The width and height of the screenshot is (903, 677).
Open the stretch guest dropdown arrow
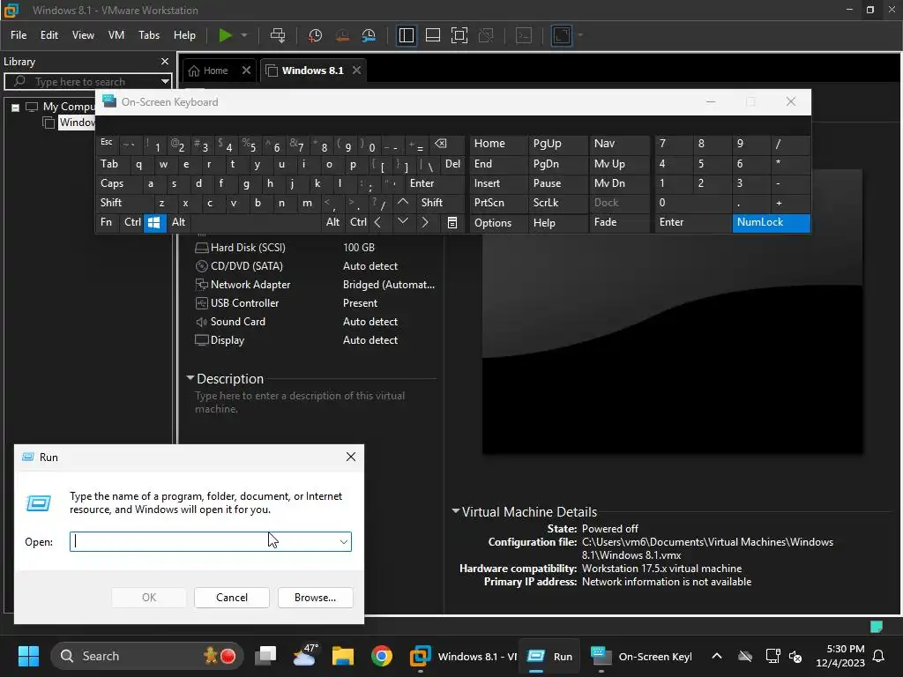(x=580, y=35)
